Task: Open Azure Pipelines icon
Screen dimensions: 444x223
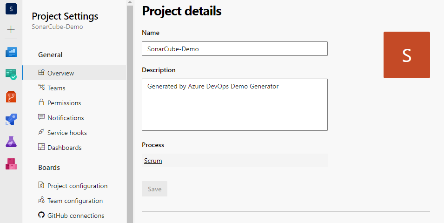Action: tap(11, 119)
